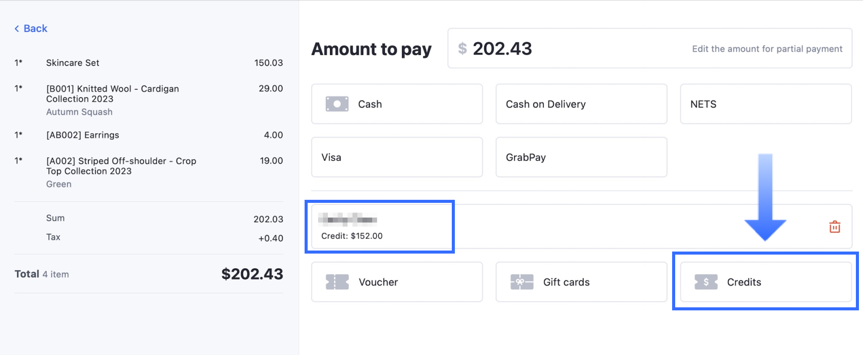Click the dollar sign in amount field

click(x=462, y=49)
